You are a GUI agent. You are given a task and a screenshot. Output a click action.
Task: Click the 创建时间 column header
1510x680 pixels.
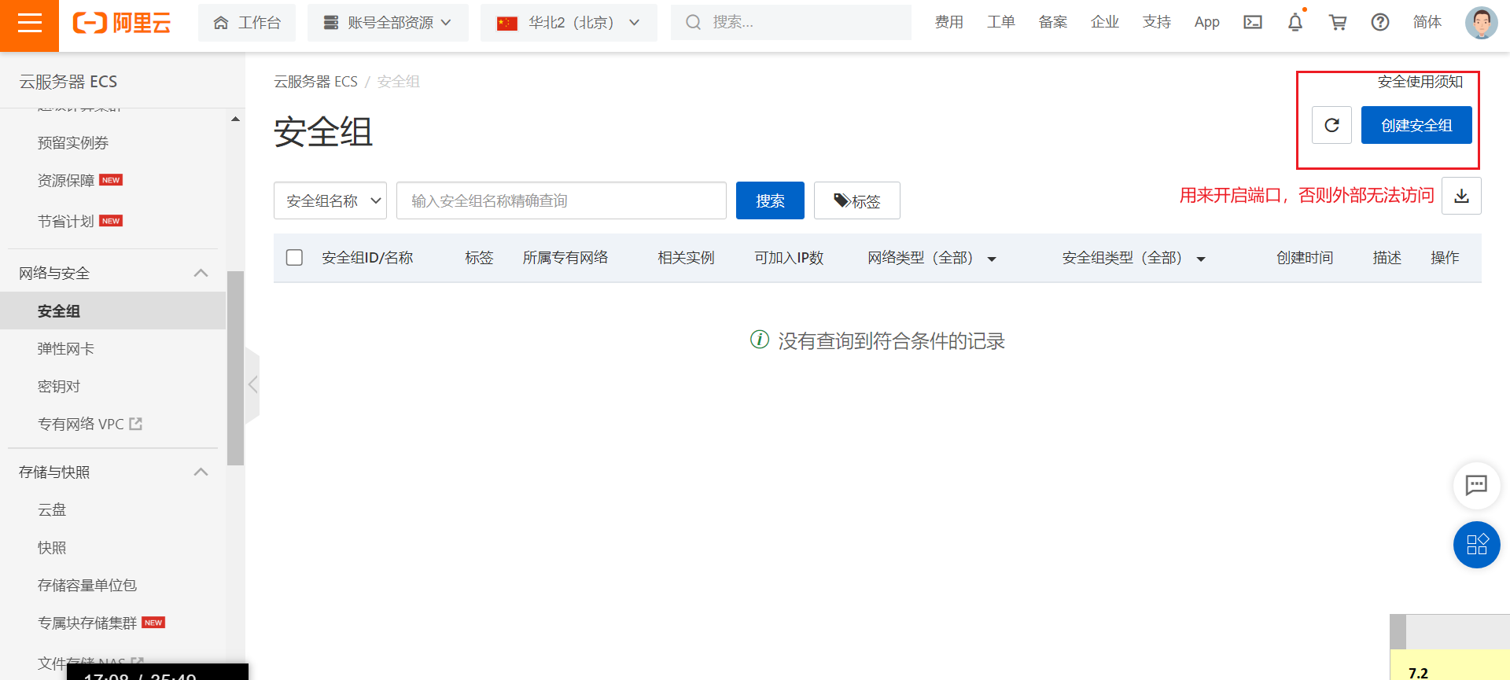click(1305, 258)
